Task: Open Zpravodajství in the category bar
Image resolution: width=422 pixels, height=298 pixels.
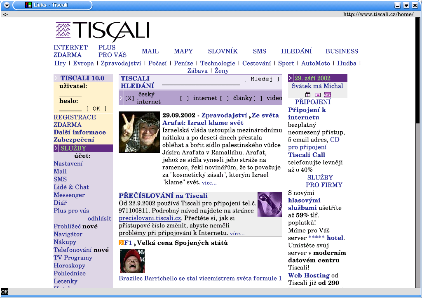Action: click(121, 63)
